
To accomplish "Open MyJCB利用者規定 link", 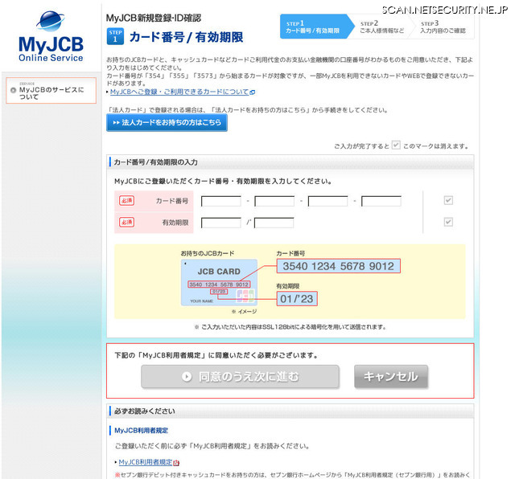I will coord(146,462).
